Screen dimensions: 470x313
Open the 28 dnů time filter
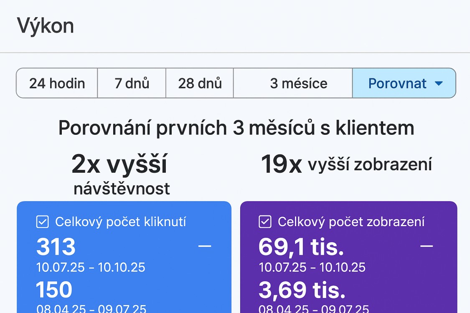click(199, 83)
